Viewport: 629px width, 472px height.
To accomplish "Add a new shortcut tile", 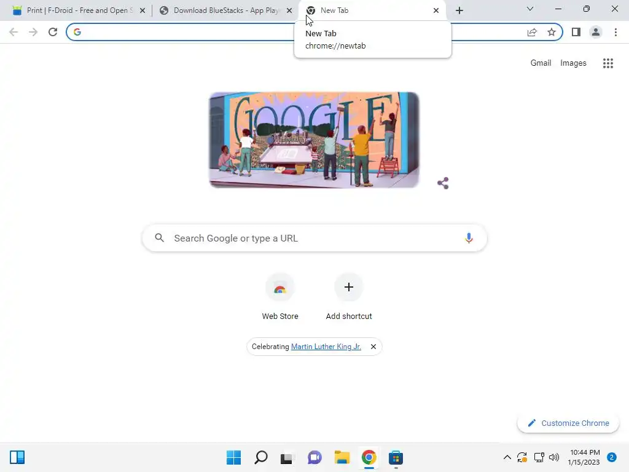I will pos(349,297).
